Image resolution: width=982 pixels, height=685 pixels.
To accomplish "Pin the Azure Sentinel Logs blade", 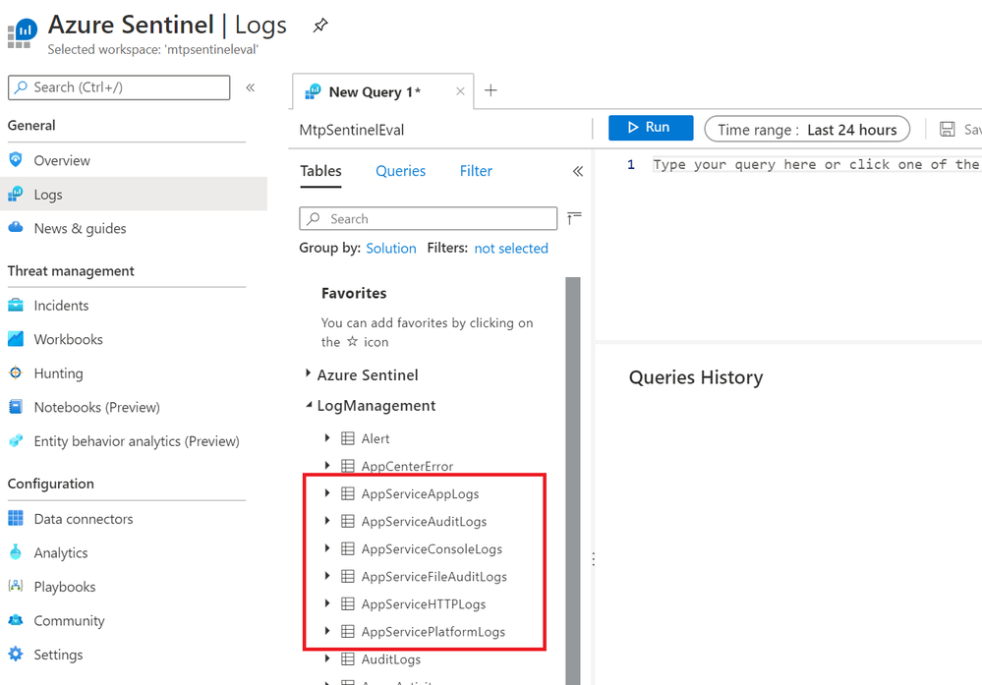I will [x=320, y=26].
